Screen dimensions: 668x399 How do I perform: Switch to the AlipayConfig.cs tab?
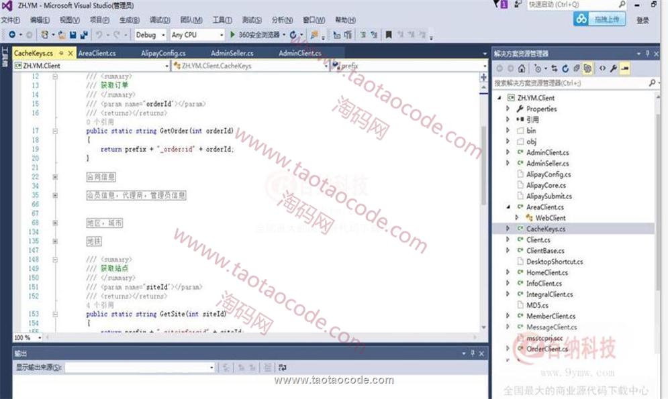tap(163, 53)
